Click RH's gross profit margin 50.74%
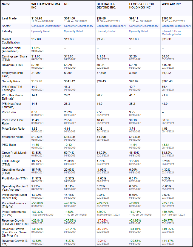 point(69,153)
